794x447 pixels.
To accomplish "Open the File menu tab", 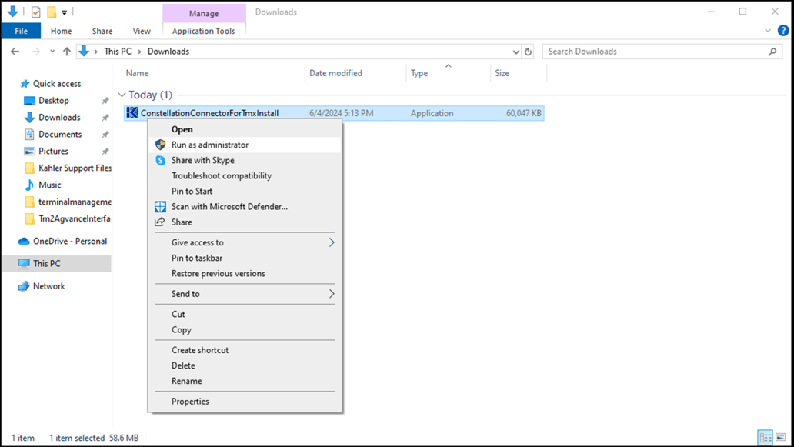I will tap(21, 31).
